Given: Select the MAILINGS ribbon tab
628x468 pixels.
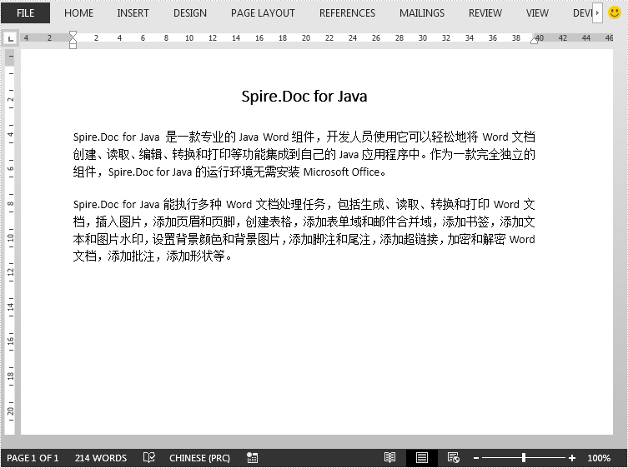Looking at the screenshot, I should coord(422,12).
